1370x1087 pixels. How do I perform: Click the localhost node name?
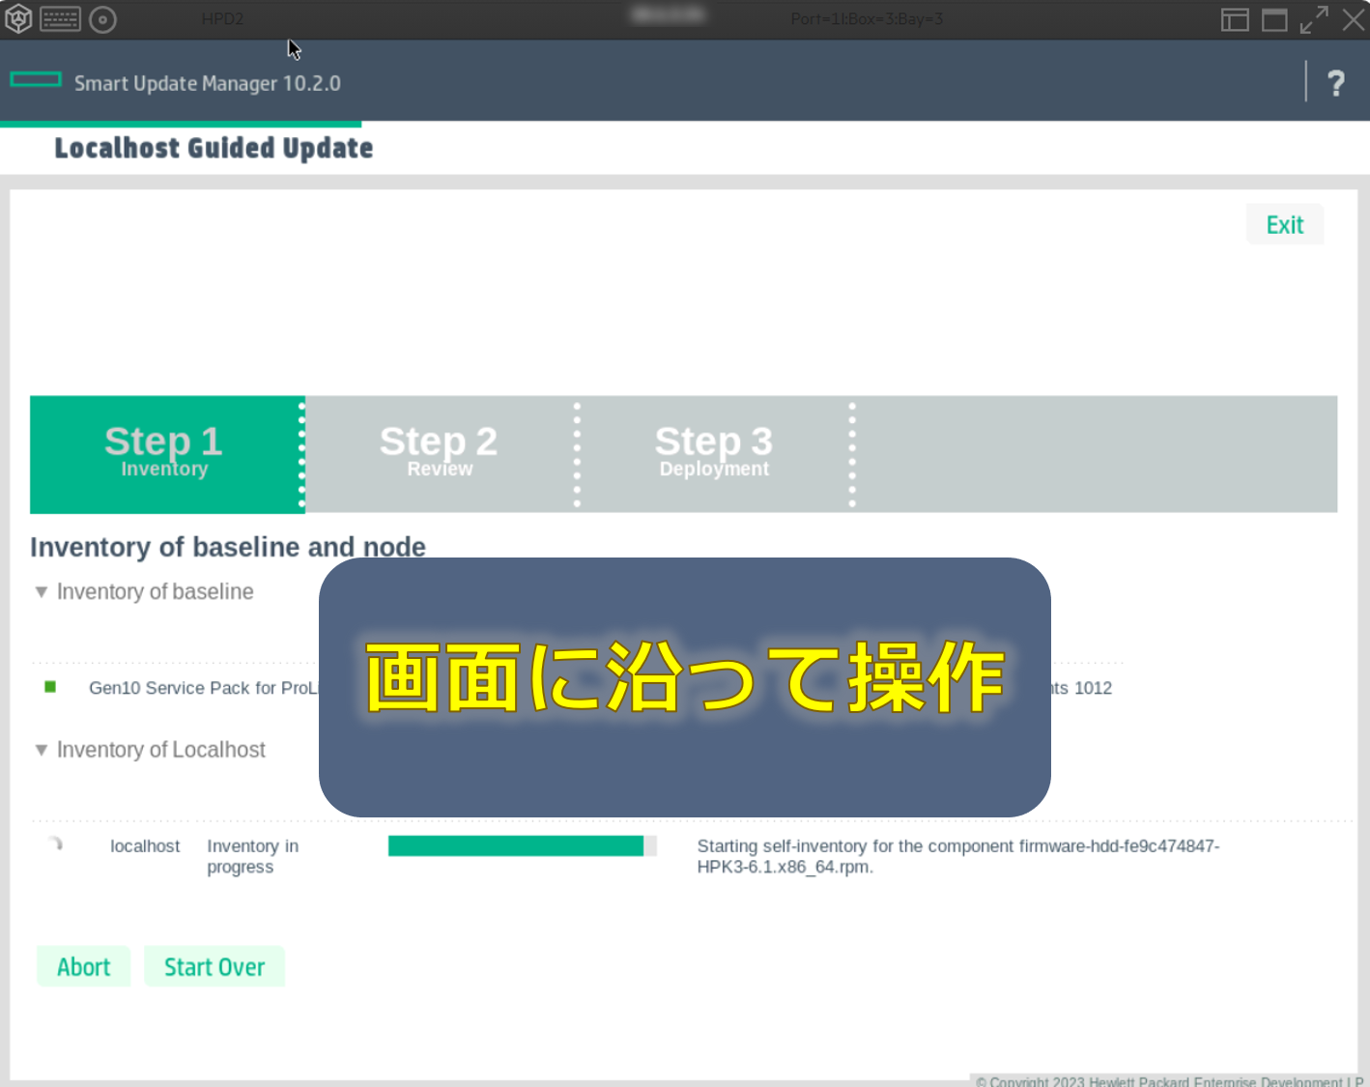coord(145,846)
